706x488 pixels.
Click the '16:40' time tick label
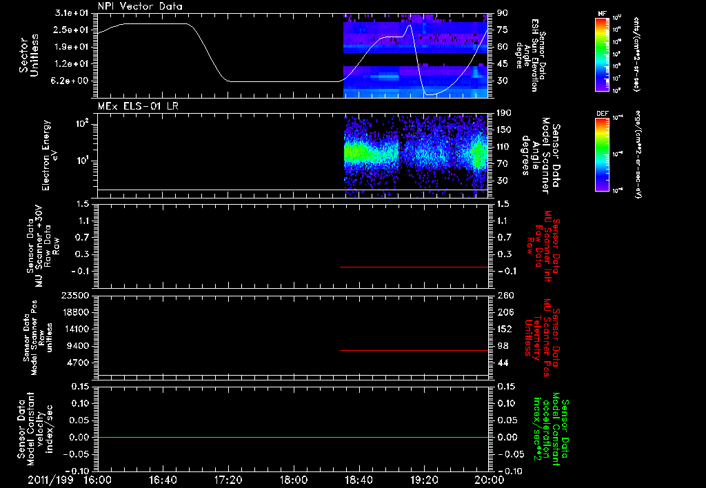[x=163, y=480]
